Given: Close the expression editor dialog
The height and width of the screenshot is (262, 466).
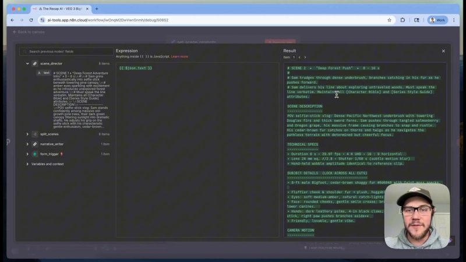Looking at the screenshot, I should (443, 51).
